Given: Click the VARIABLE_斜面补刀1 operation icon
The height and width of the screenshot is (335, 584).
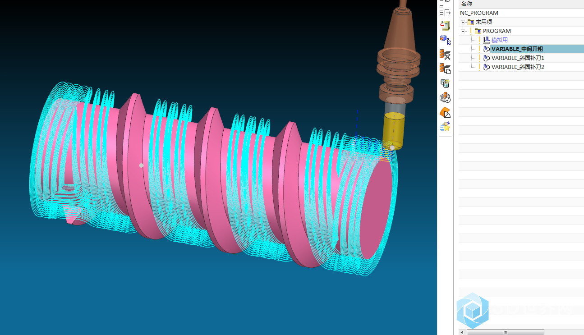Looking at the screenshot, I should point(486,58).
